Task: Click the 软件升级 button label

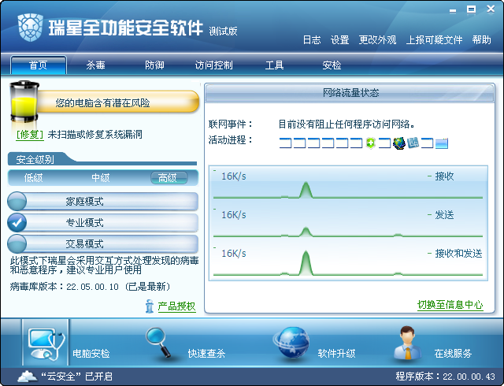Action: point(336,354)
